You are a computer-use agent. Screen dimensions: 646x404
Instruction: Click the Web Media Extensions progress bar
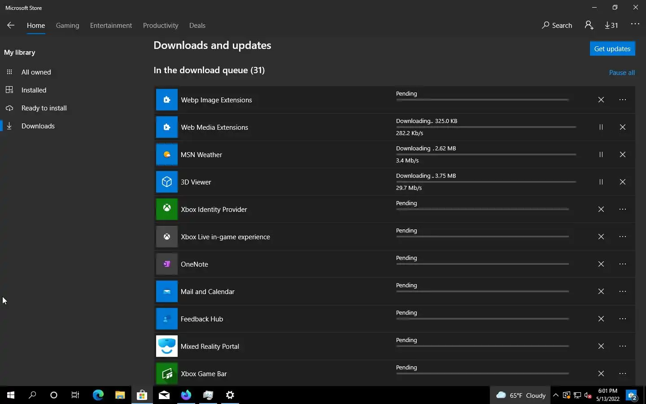486,127
